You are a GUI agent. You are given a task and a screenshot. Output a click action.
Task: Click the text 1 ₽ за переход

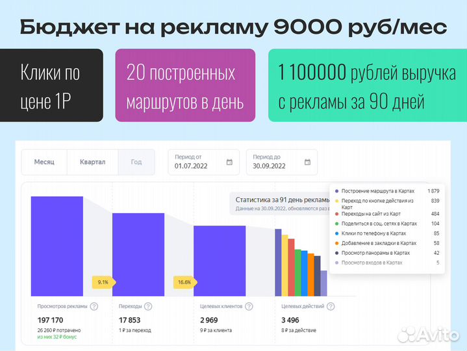tap(135, 330)
